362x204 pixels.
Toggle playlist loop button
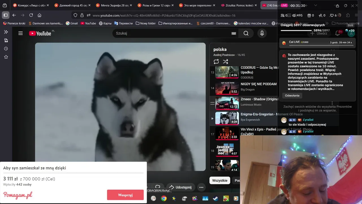point(216,61)
